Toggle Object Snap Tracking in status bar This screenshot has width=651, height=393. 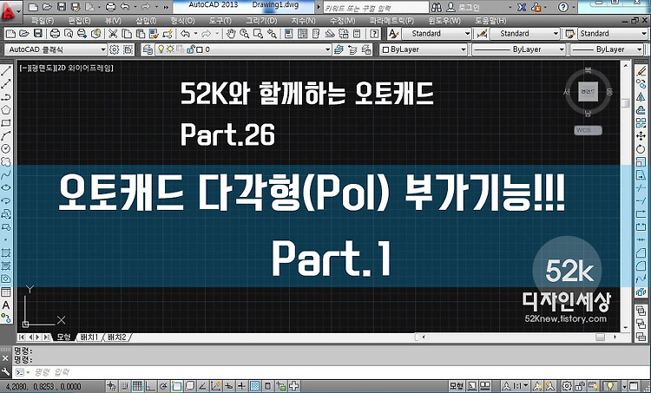pos(202,386)
